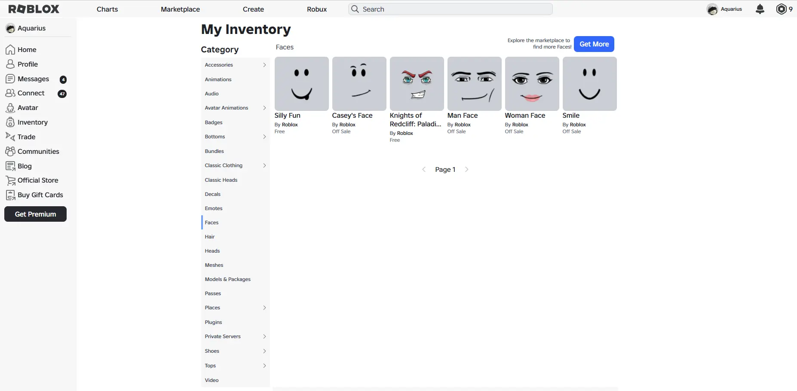Click the search magnifier icon
Image resolution: width=797 pixels, height=391 pixels.
pyautogui.click(x=355, y=9)
